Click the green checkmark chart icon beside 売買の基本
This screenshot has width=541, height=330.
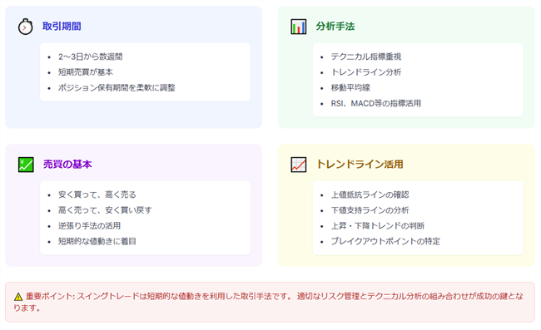(26, 165)
